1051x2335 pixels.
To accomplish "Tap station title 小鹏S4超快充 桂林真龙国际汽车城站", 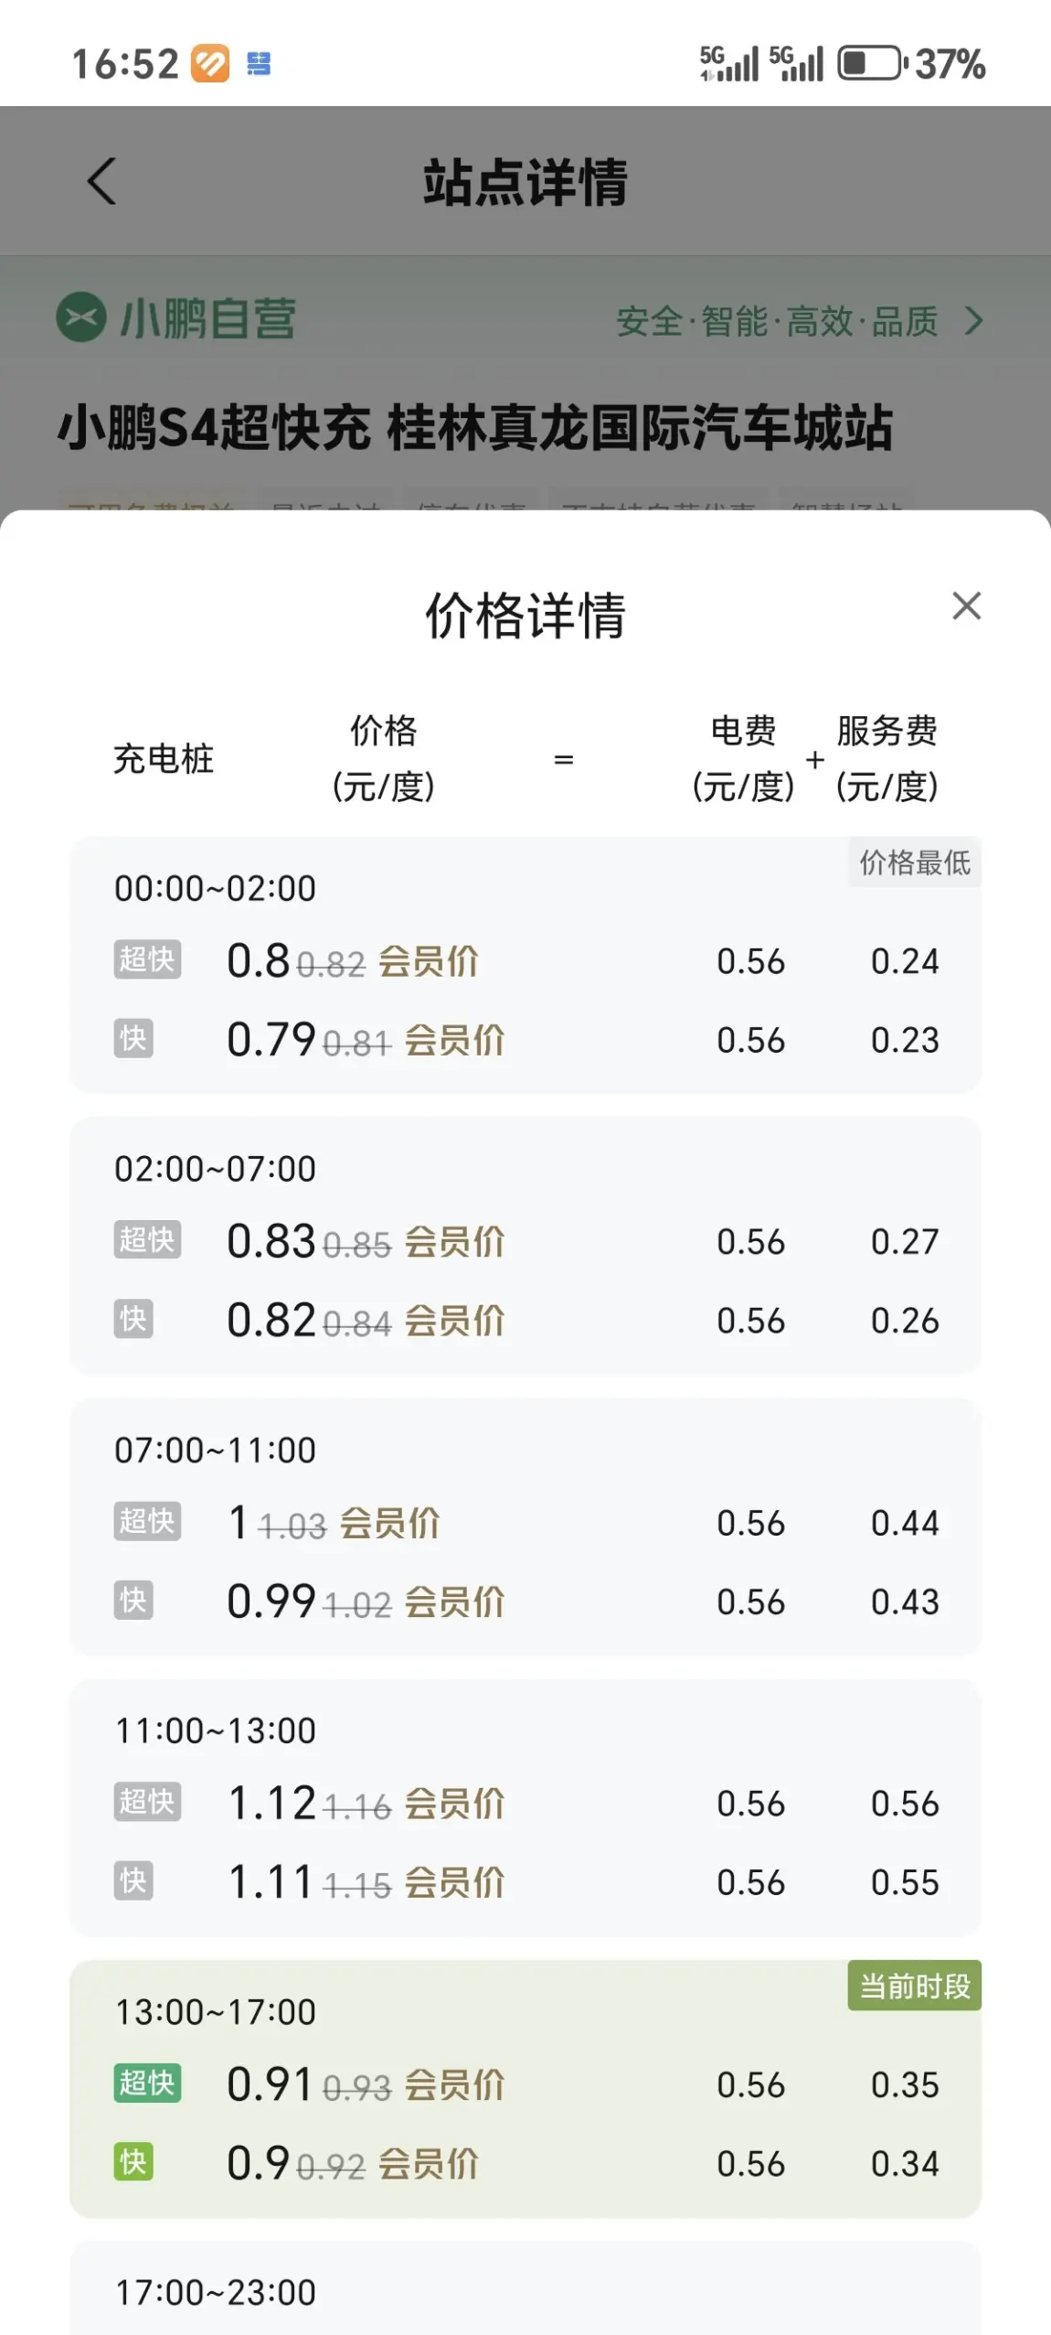I will pyautogui.click(x=475, y=427).
